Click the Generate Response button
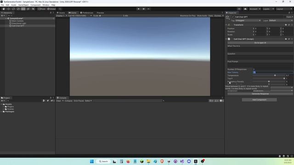Screen dimensions: 294x165 pyautogui.click(x=260, y=93)
